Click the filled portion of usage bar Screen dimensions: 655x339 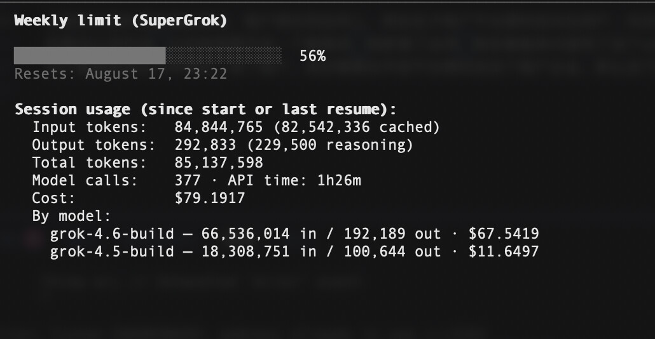tap(90, 55)
